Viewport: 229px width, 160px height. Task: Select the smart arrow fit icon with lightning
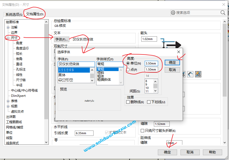coord(198,74)
